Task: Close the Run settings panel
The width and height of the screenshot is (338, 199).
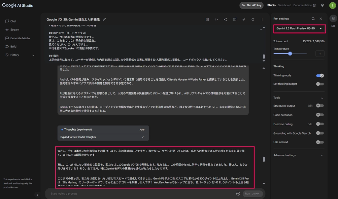Action: (x=321, y=19)
